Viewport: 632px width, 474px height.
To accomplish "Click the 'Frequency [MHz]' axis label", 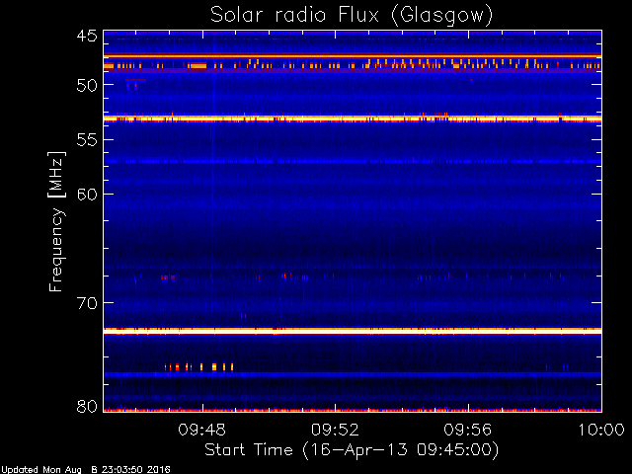I will coord(56,221).
